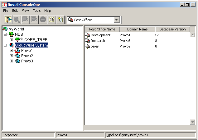Click the exit door toolbar icon
This screenshot has width=198, height=140.
click(8, 20)
